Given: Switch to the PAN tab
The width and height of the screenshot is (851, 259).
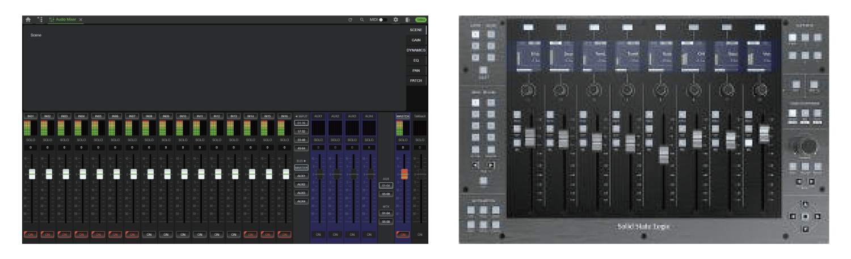Looking at the screenshot, I should (416, 70).
